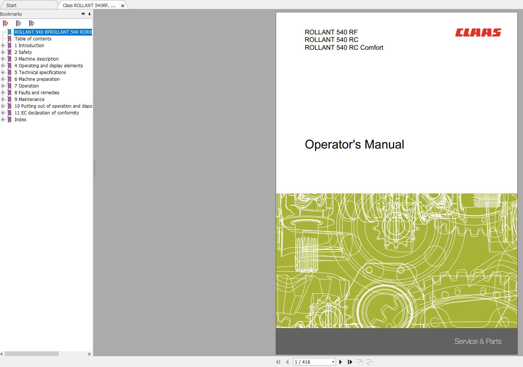Image resolution: width=523 pixels, height=367 pixels.
Task: Click the next view icon
Action: [370, 362]
